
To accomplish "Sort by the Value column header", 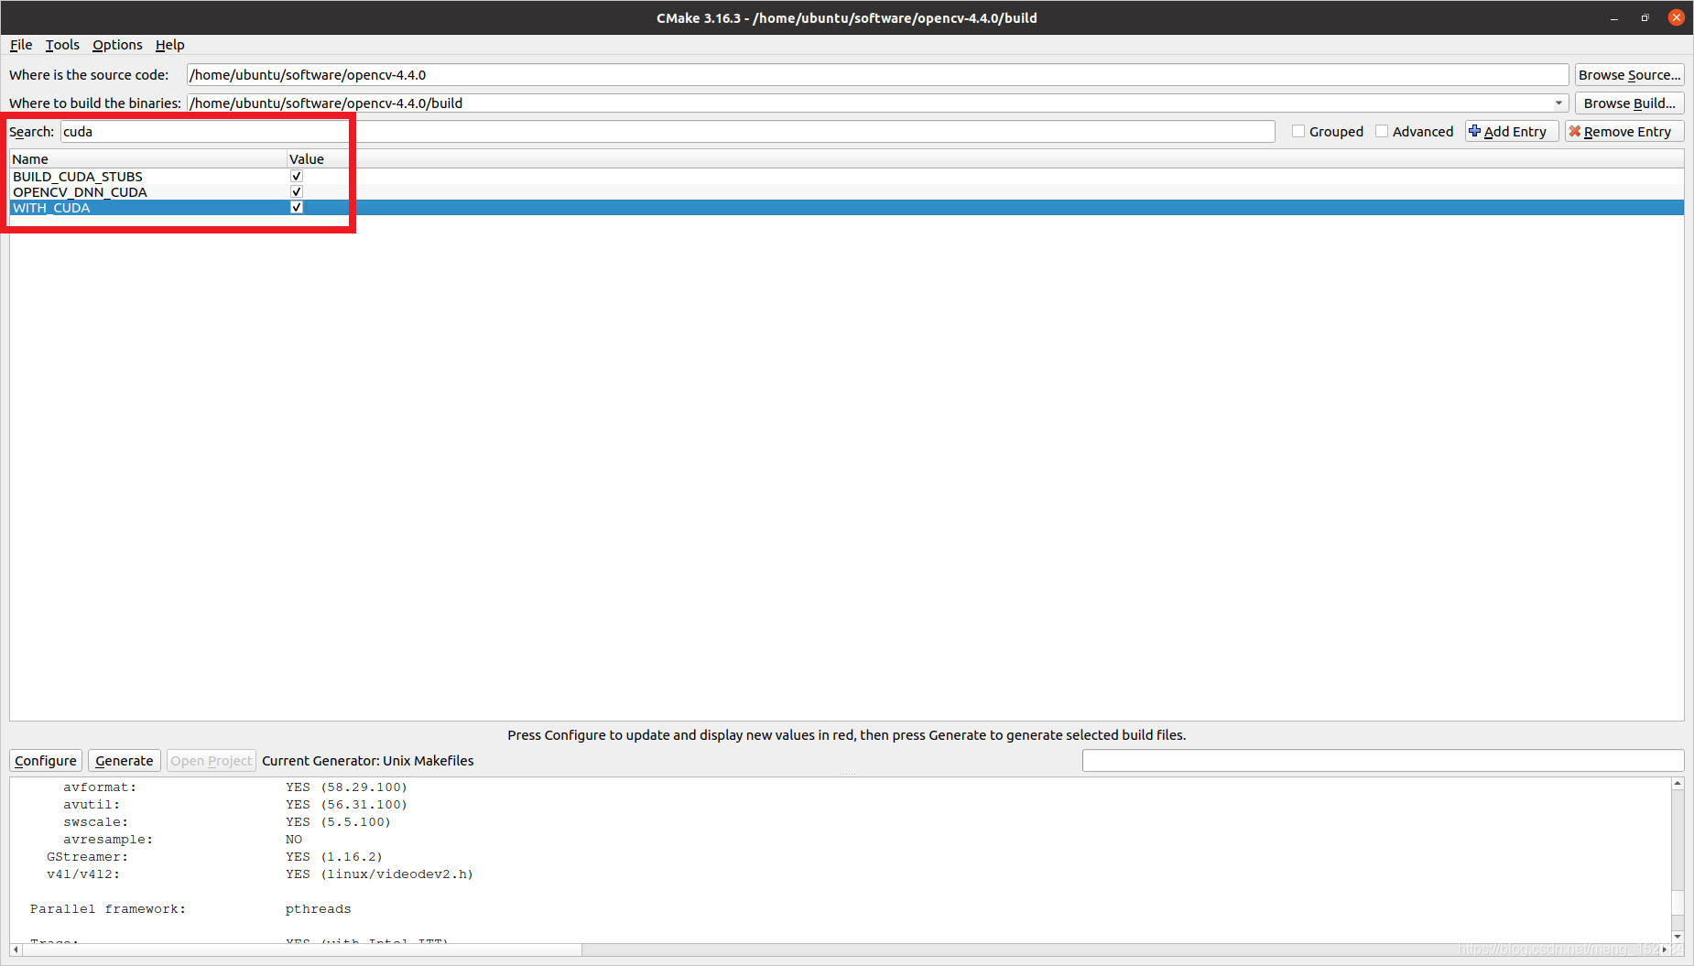I will coord(985,159).
